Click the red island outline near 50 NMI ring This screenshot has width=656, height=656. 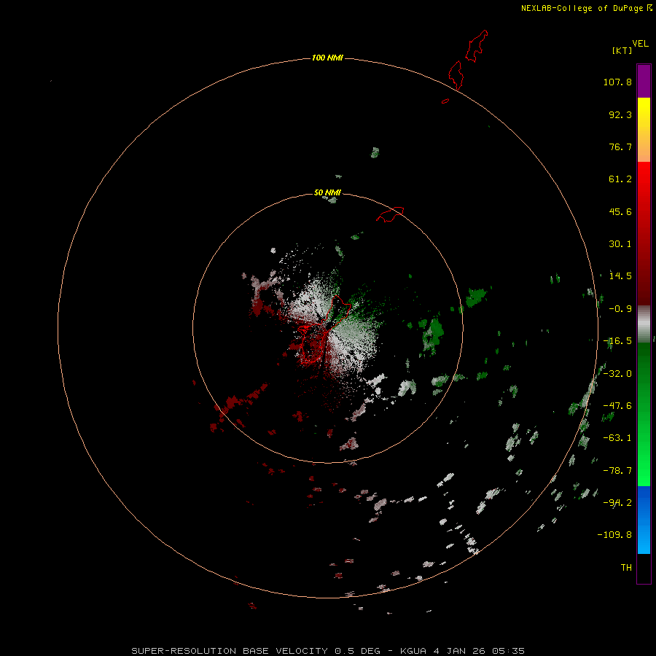pos(391,214)
